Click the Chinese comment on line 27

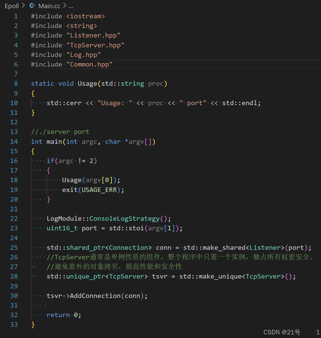tap(114, 267)
